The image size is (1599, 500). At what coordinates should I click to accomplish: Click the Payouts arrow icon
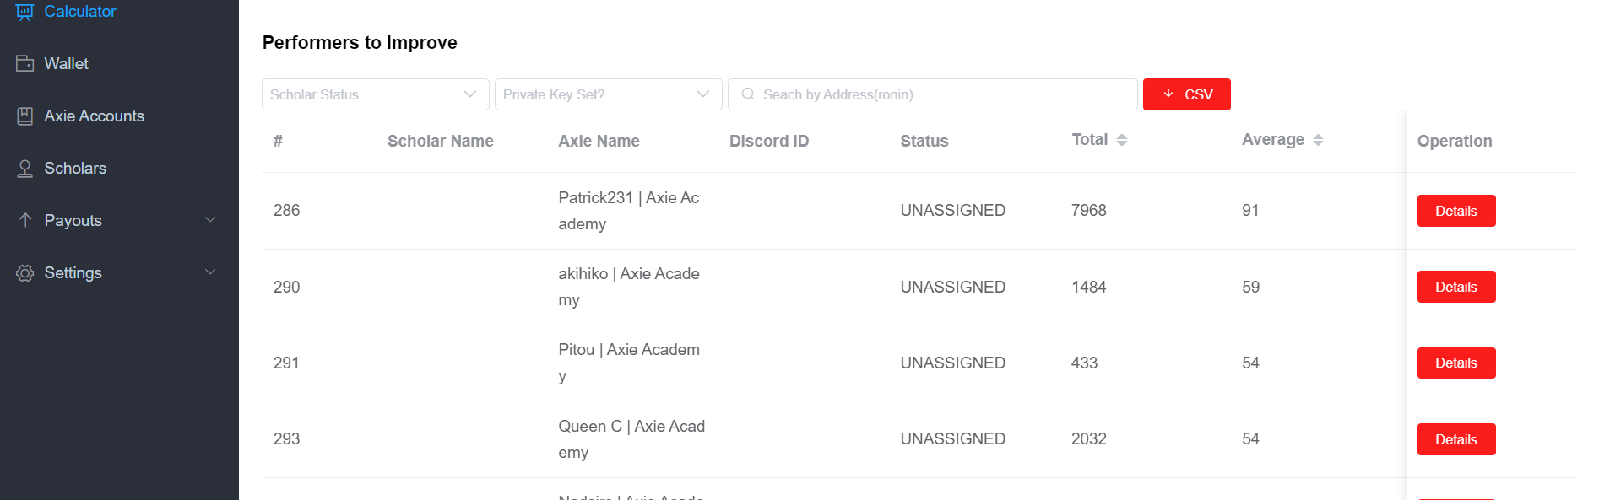pos(25,220)
